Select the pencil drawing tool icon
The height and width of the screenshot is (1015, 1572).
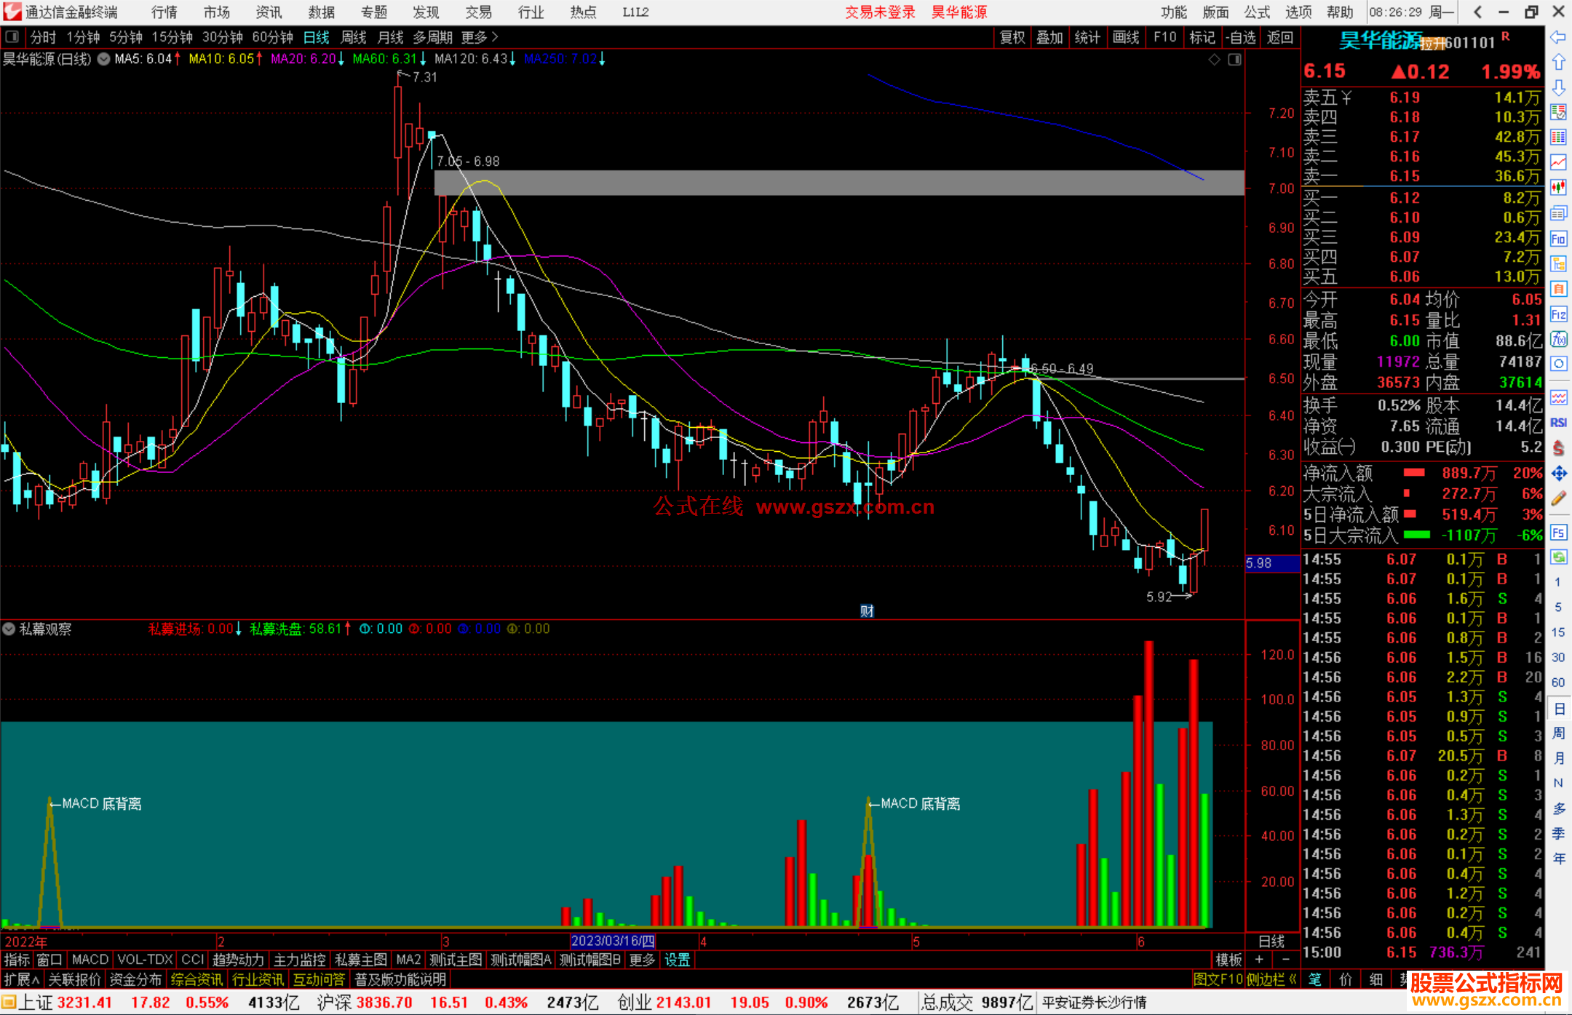pos(1558,499)
